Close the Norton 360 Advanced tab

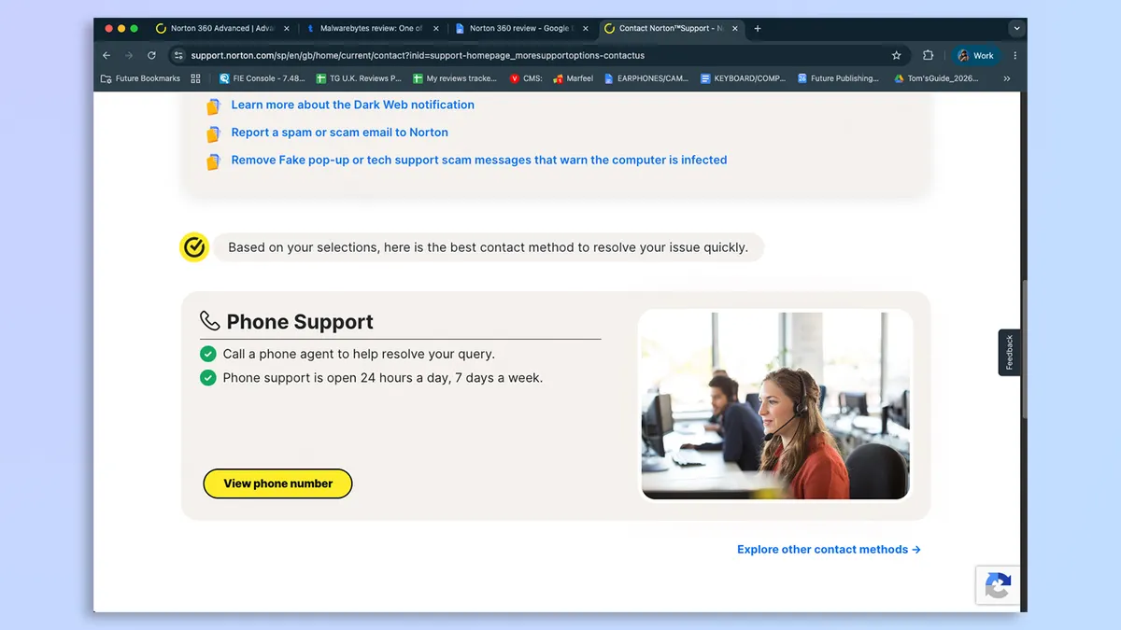point(286,28)
